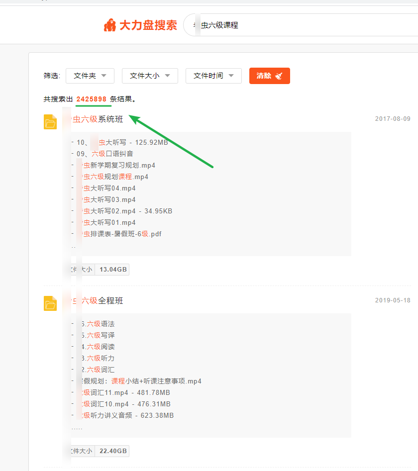Click the result count 2425898
The image size is (418, 471).
point(92,99)
